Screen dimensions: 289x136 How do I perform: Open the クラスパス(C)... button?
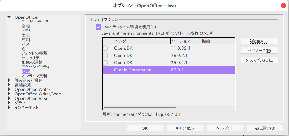259,60
